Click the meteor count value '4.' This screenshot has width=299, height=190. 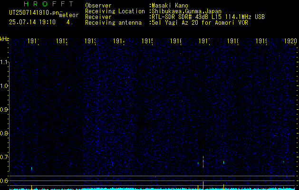pyautogui.click(x=70, y=22)
